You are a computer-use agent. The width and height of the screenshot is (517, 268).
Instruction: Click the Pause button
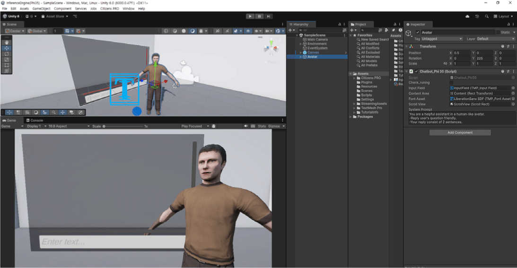[x=259, y=16]
